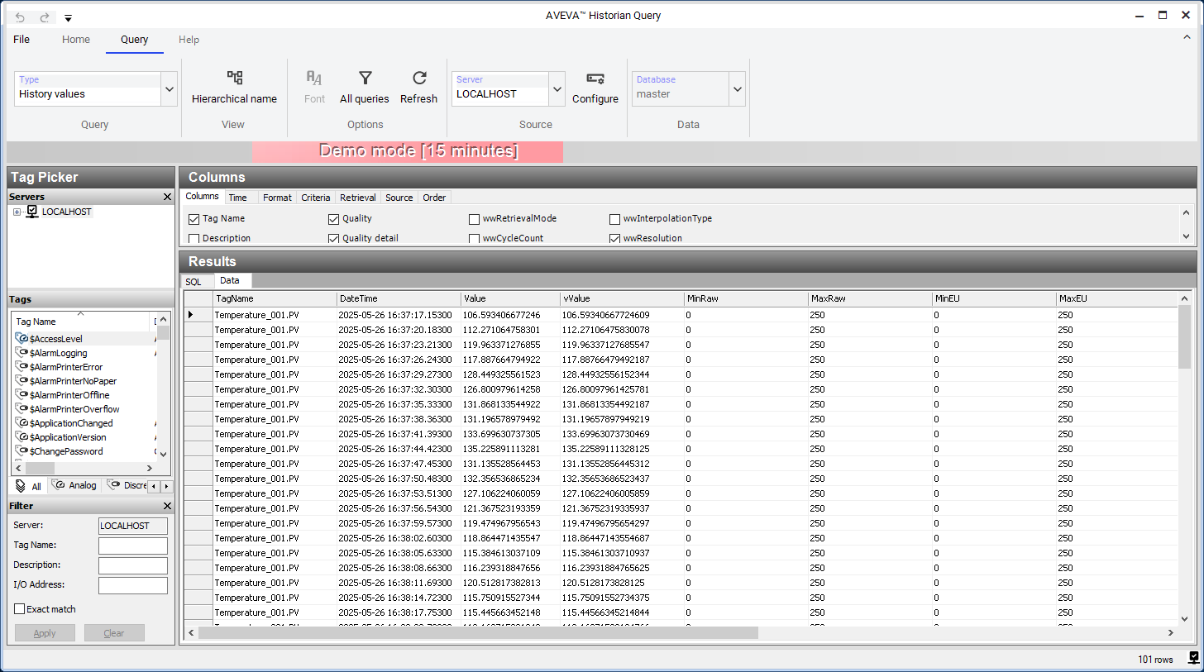Open the Format tab in Columns
Viewport: 1204px width, 672px height.
[277, 198]
